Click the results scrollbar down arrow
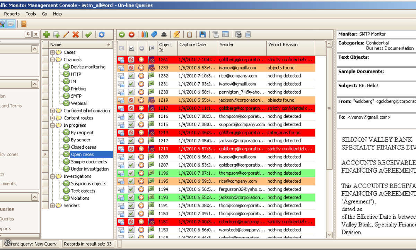The height and width of the screenshot is (250, 416). pyautogui.click(x=329, y=235)
